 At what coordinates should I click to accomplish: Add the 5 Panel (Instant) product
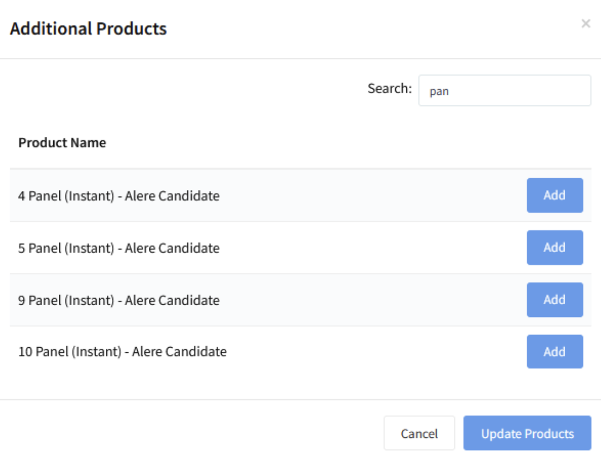coord(554,247)
